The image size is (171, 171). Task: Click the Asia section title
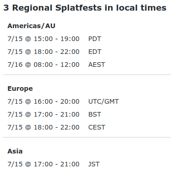(x=15, y=151)
